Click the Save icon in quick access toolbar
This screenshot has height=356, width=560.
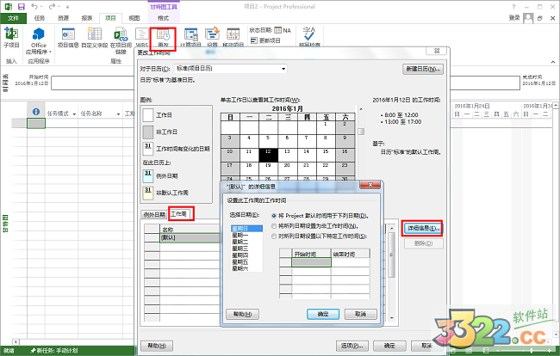tap(21, 6)
